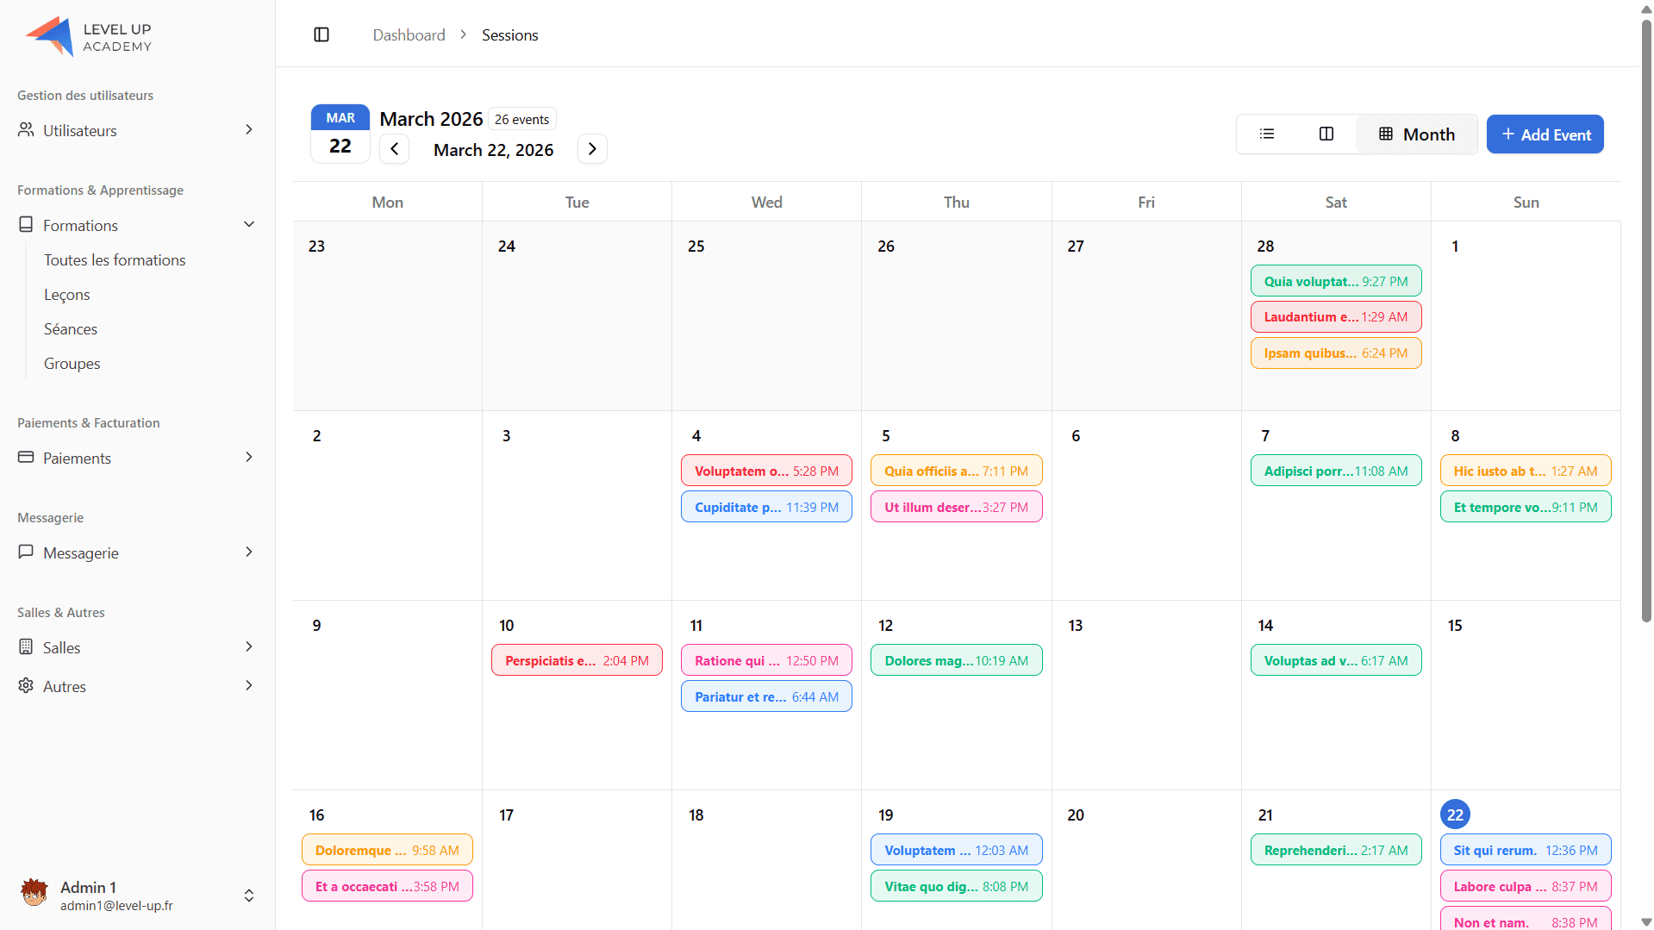1654x930 pixels.
Task: Open the red Perspiciatis event
Action: (x=577, y=660)
